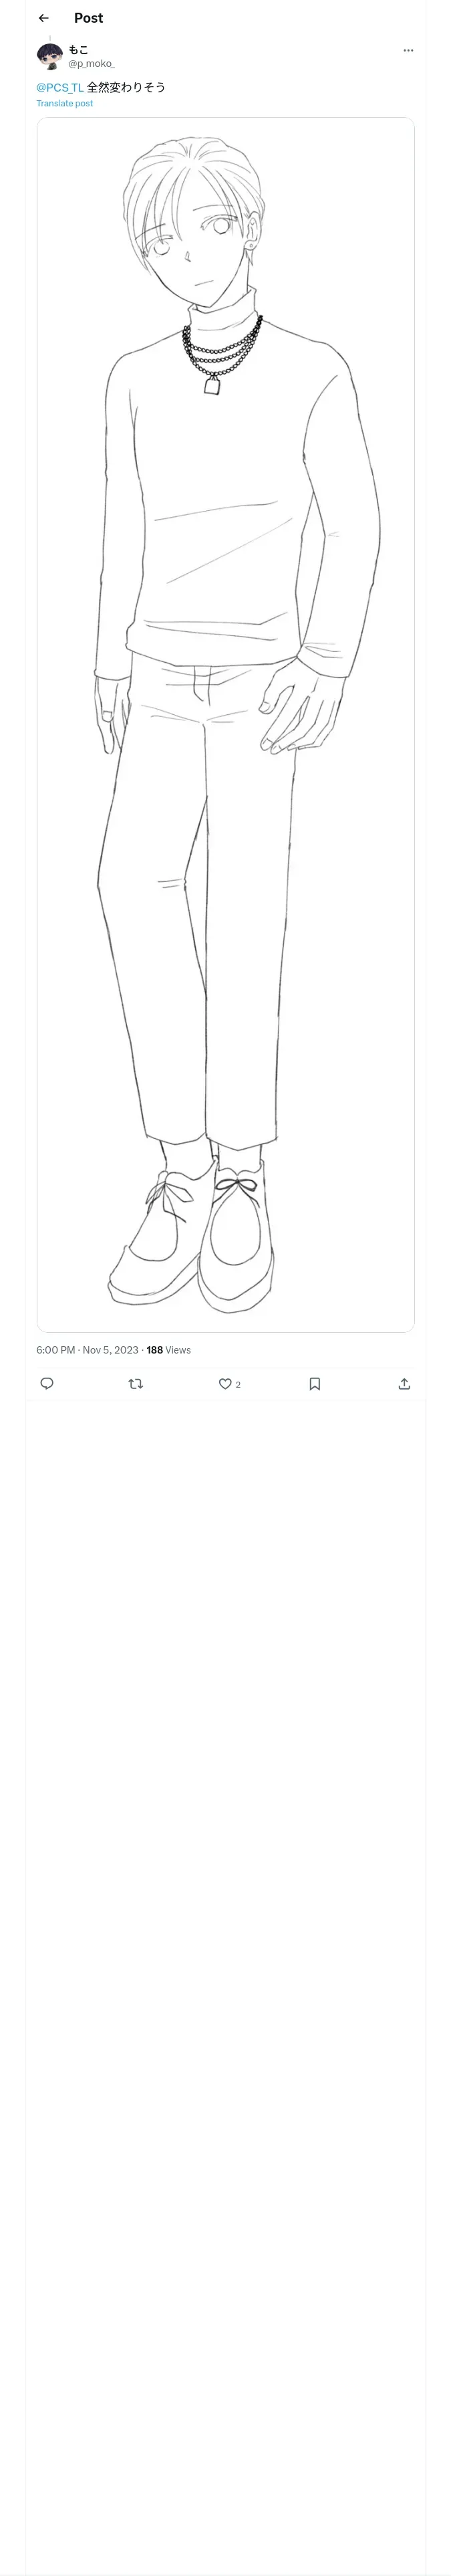Click the like count number 2
451x2576 pixels.
point(238,1384)
